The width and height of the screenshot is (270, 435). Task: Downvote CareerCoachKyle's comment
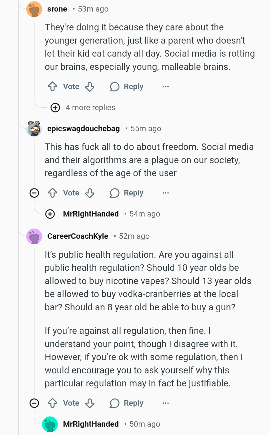click(x=90, y=403)
